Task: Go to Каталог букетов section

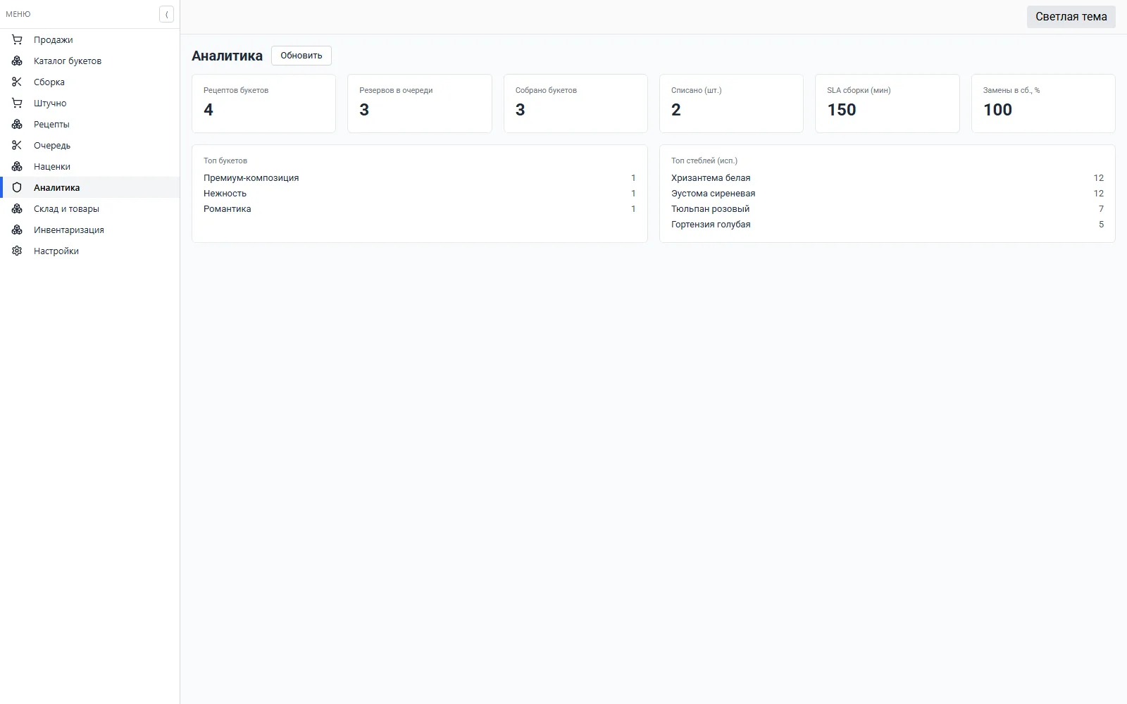Action: [90, 61]
